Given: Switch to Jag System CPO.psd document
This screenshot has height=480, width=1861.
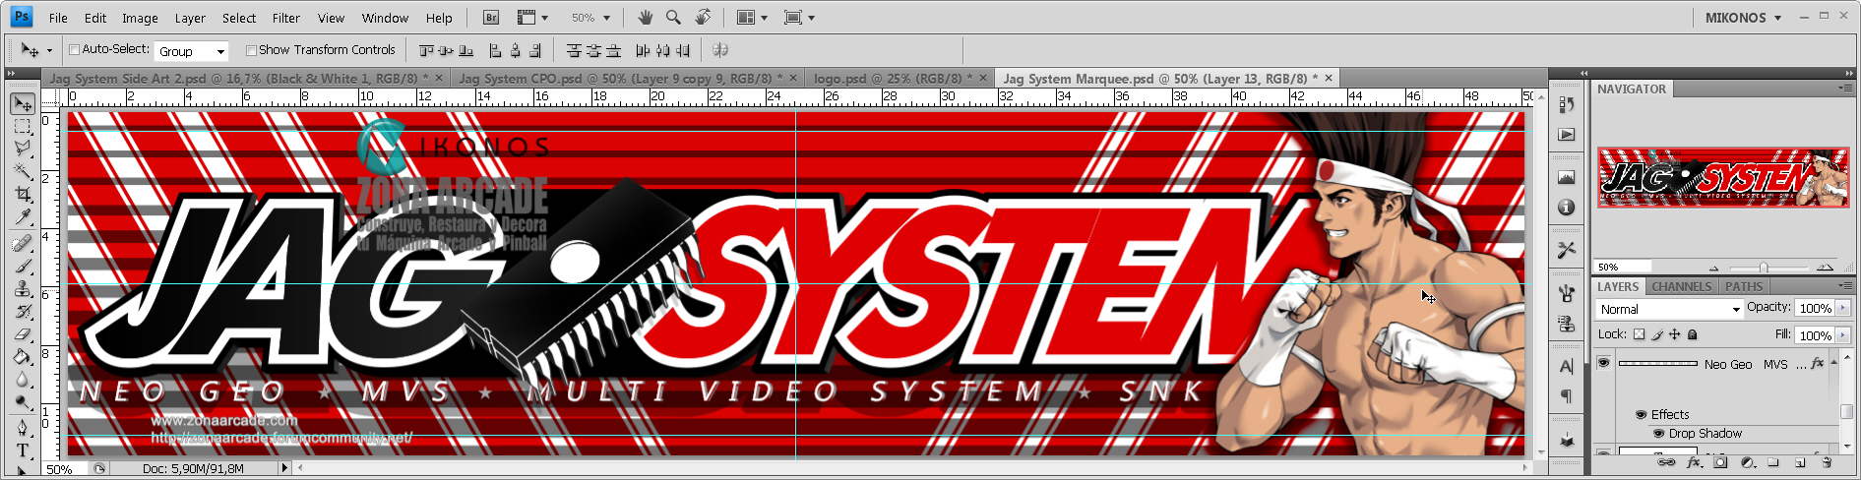Looking at the screenshot, I should 619,78.
